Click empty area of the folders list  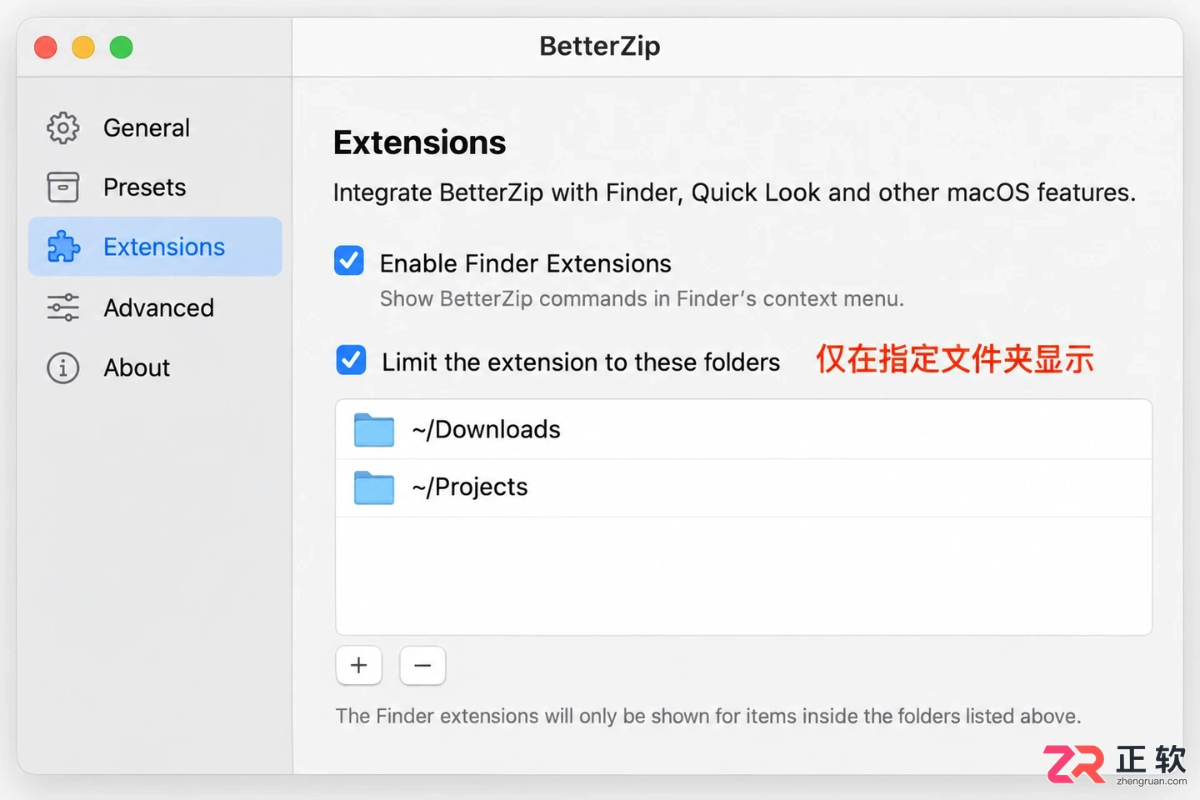pyautogui.click(x=743, y=575)
